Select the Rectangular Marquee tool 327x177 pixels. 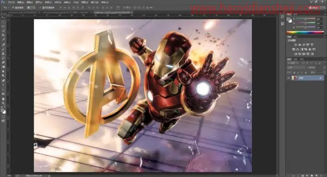[x=3, y=22]
